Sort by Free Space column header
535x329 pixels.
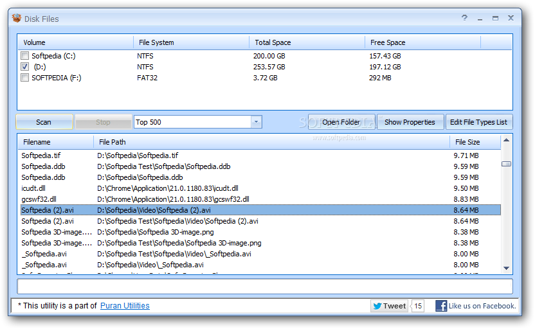pos(423,42)
